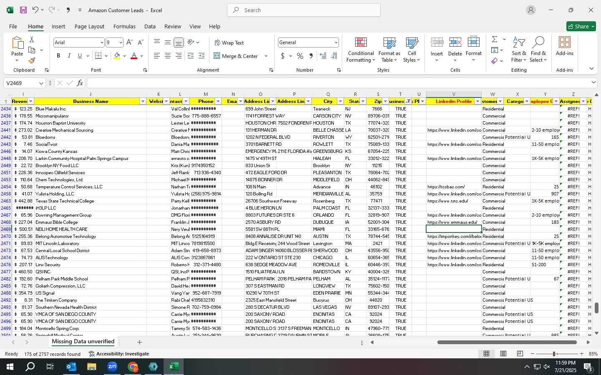Click the Save icon in title bar
The image size is (601, 375).
coord(23,10)
